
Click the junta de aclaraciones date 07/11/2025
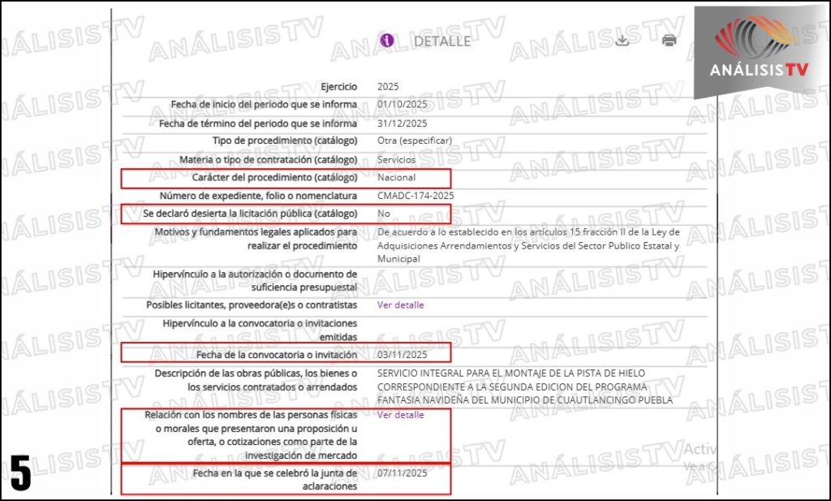(403, 473)
